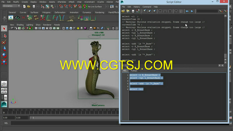Viewport: 233px width, 131px height.
Task: Click the shelf eye-with-checkmark icon
Action: pyautogui.click(x=17, y=18)
